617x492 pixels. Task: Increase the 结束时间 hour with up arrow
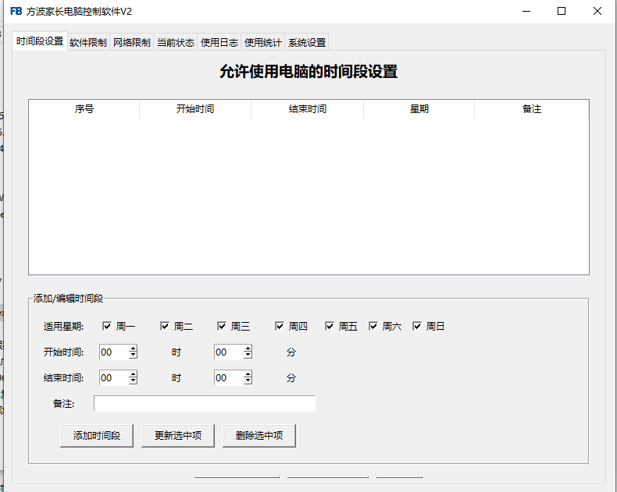coord(133,374)
